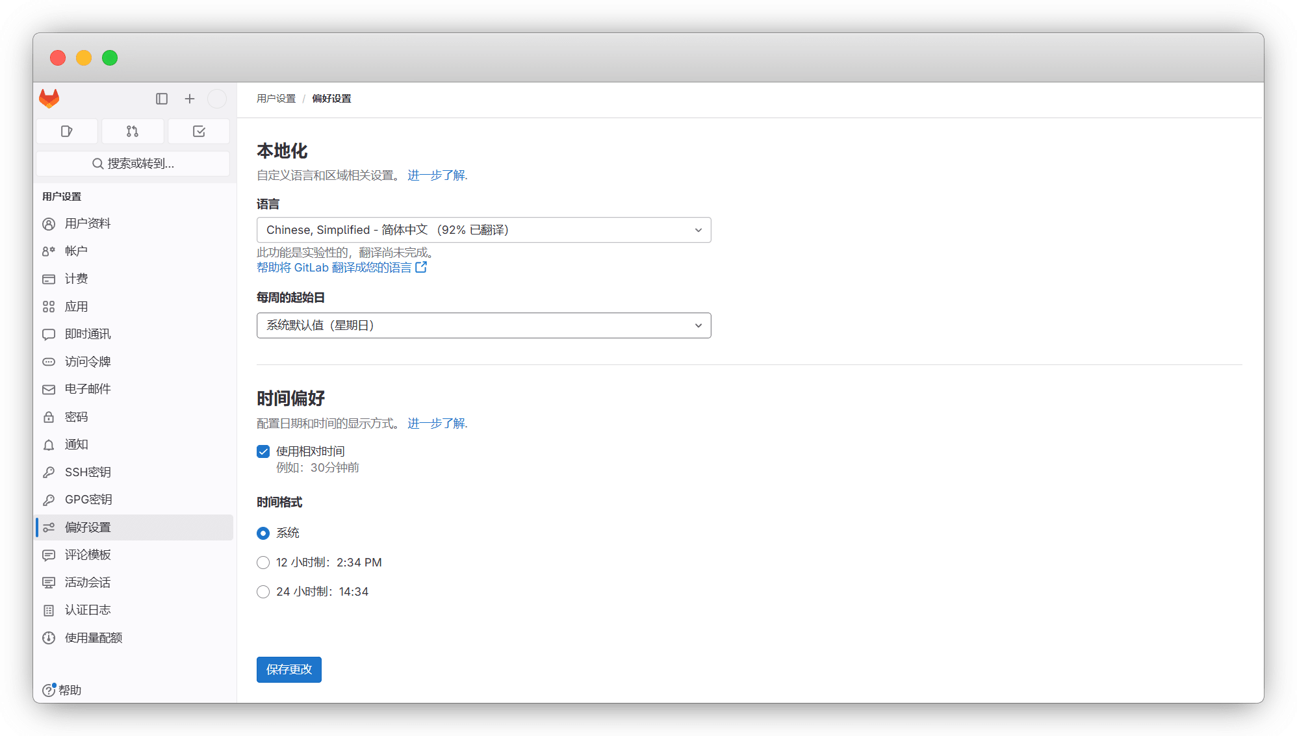Open the issues icon button
Screen dimensions: 1297x736
[67, 131]
